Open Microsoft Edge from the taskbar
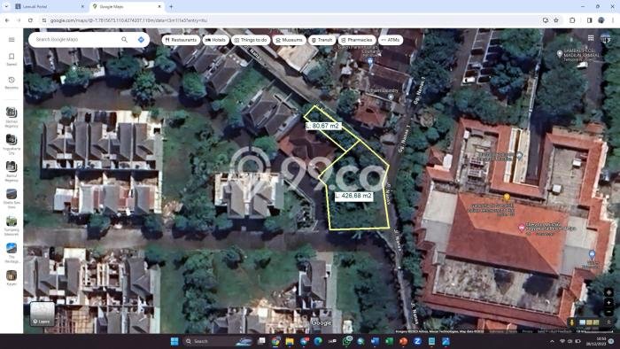The image size is (620, 349). pyautogui.click(x=318, y=341)
